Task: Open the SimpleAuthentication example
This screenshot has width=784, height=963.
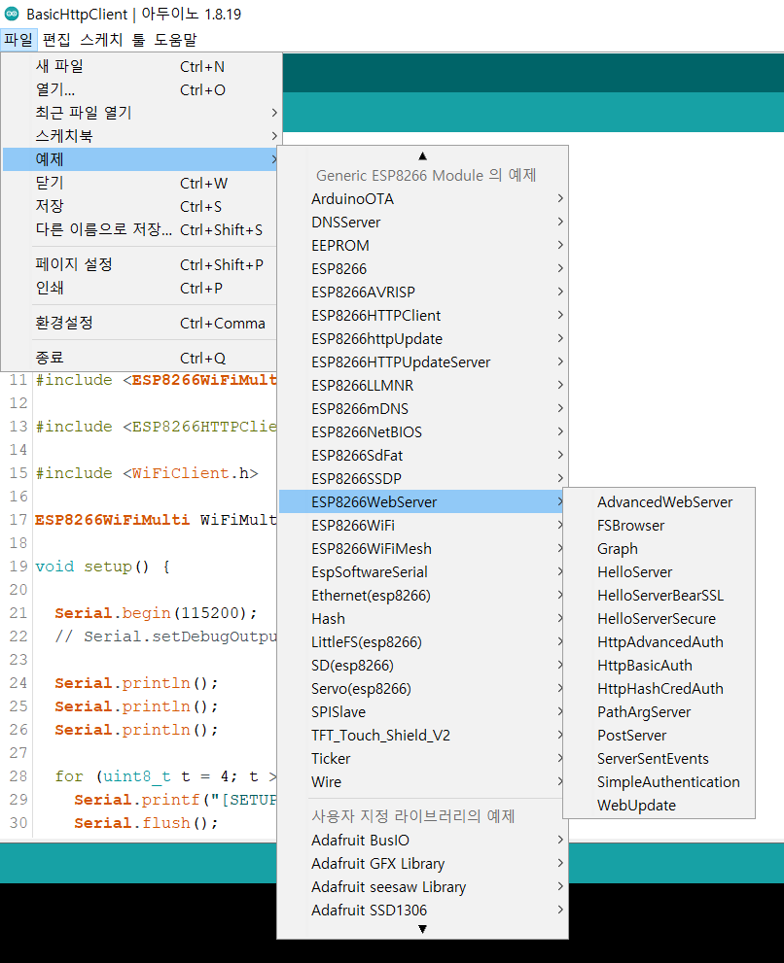Action: click(659, 782)
